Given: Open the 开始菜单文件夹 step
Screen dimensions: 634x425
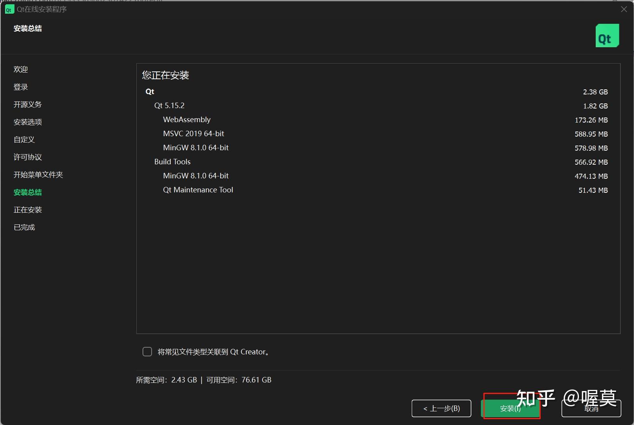Looking at the screenshot, I should pyautogui.click(x=38, y=174).
